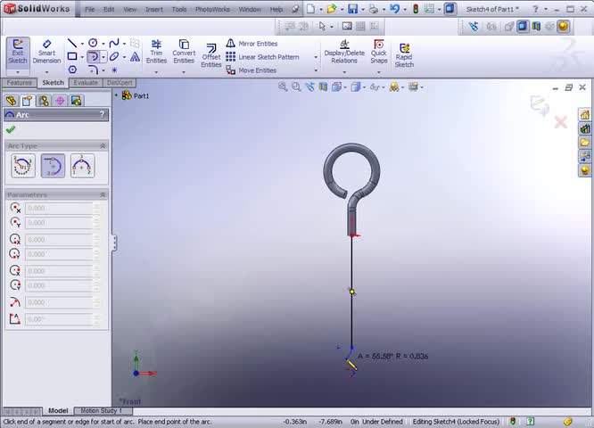Toggle the Tangent Arc tool in the ribbon

(93, 57)
